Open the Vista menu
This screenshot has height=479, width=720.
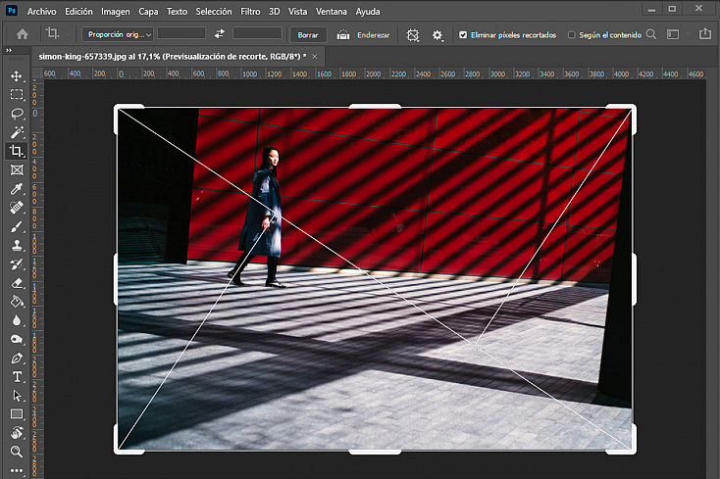297,12
